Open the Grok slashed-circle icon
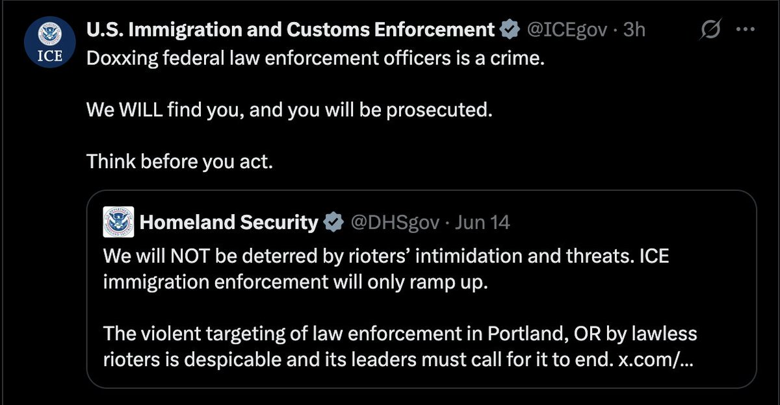Viewport: 780px width, 405px height. (711, 30)
